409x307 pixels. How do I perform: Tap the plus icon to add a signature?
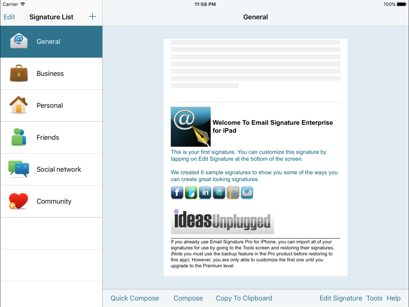coord(92,17)
